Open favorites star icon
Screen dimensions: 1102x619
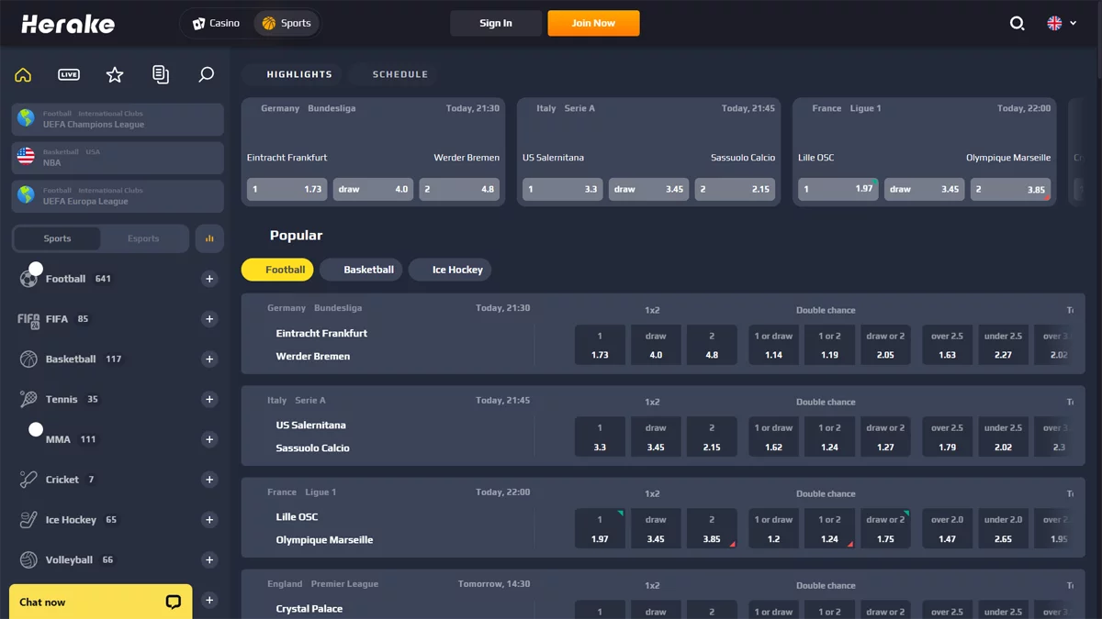click(115, 74)
